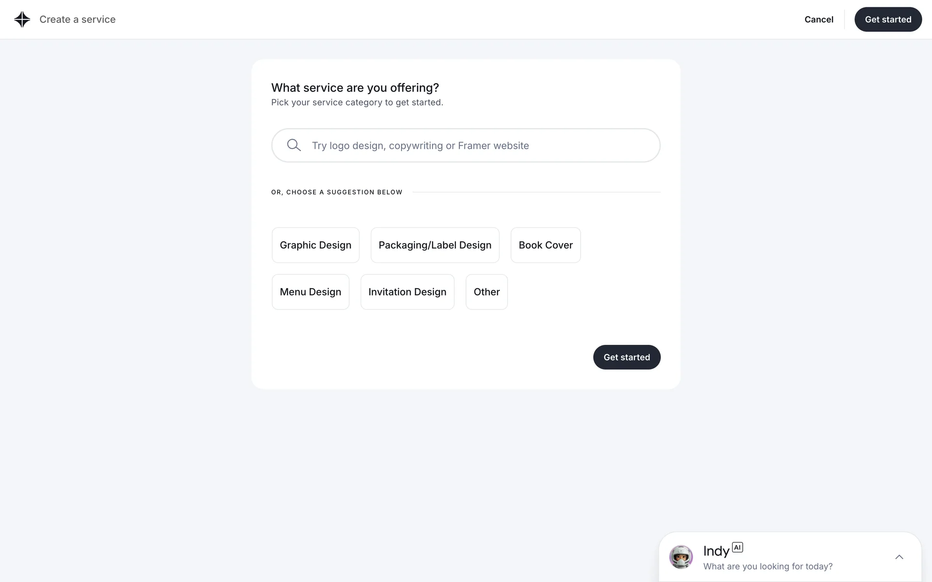Pick the Book Cover suggestion

(546, 245)
